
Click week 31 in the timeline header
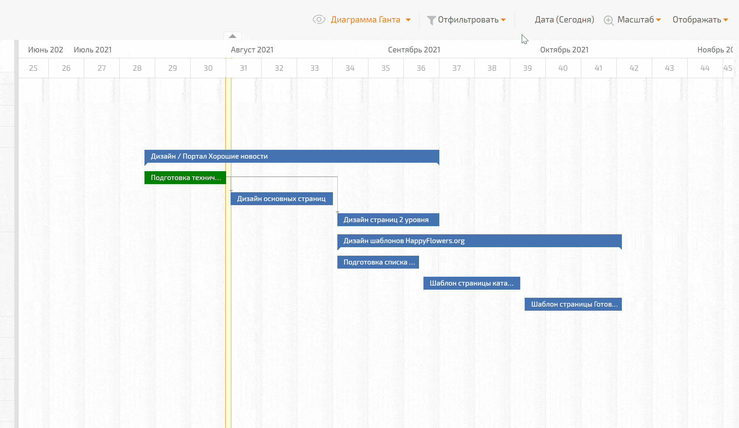[244, 68]
